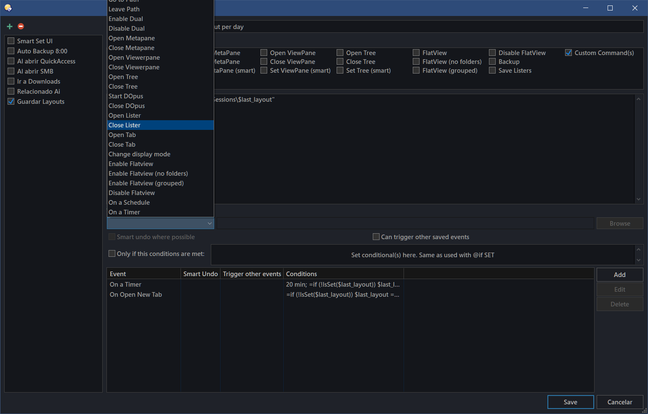Click the conditional(s) text input area

tap(422, 255)
